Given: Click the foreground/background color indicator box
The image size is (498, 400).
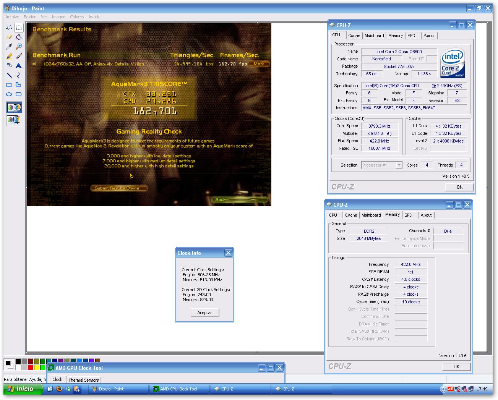Looking at the screenshot, I should (x=9, y=364).
